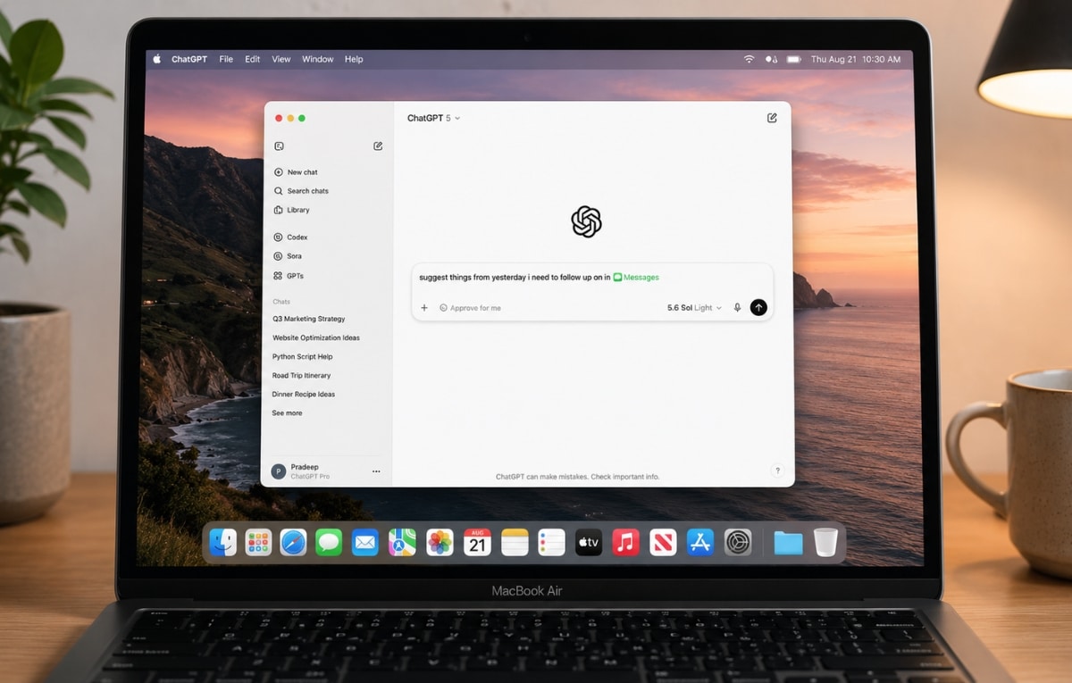This screenshot has width=1072, height=683.
Task: Open Photos from the Dock
Action: tap(440, 542)
